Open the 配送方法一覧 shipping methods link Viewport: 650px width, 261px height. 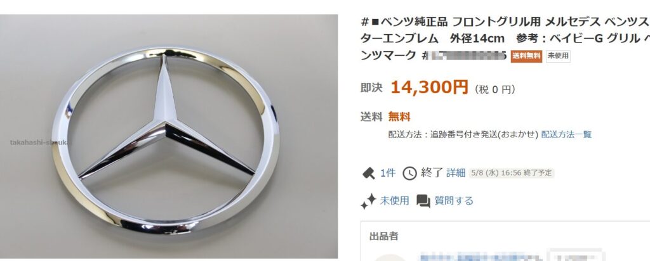coord(566,134)
